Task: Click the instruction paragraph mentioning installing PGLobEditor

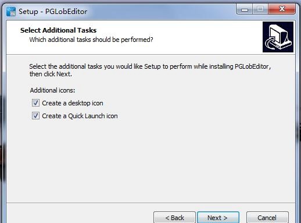Action: [x=150, y=70]
